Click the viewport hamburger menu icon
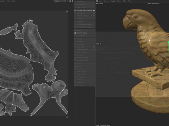 tap(97, 1)
